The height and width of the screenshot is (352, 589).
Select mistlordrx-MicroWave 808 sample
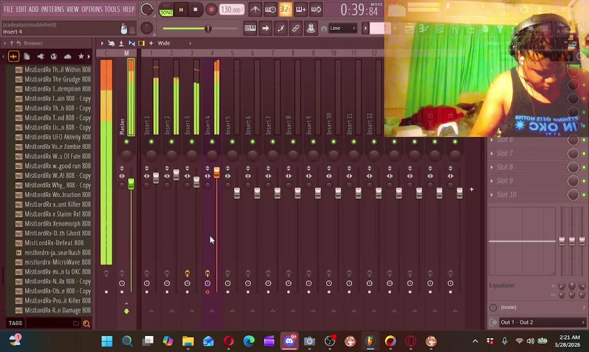pos(53,262)
